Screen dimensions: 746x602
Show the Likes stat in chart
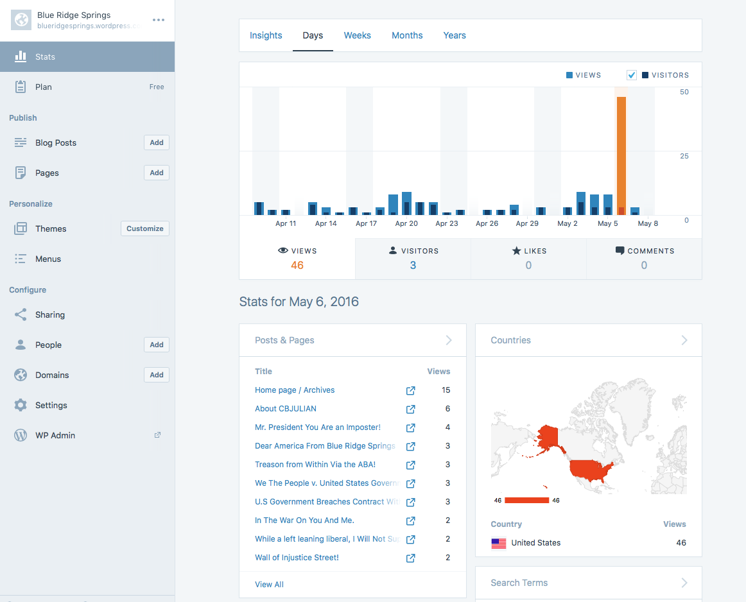[x=528, y=259]
